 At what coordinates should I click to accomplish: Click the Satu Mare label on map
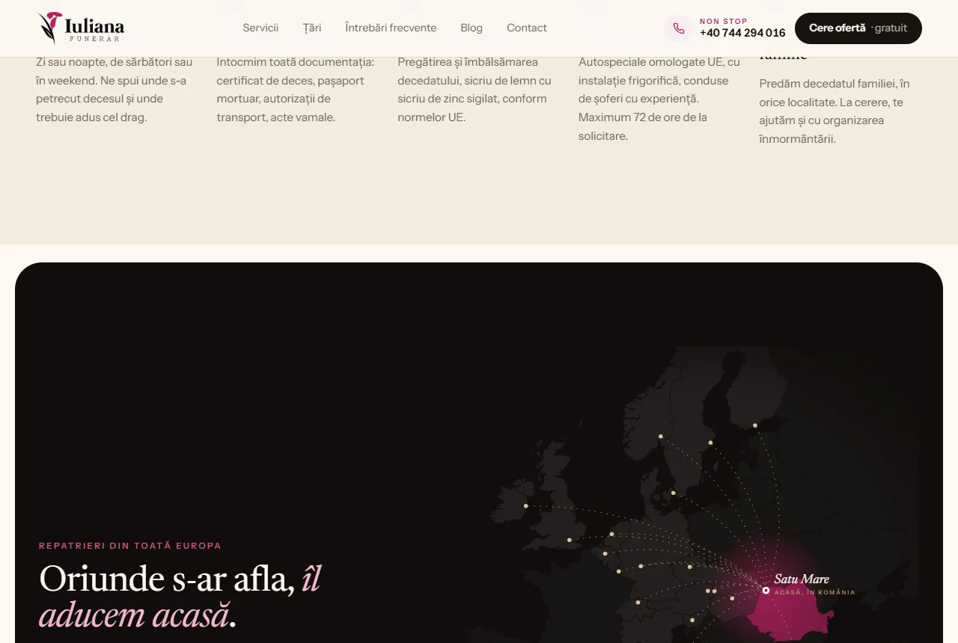pyautogui.click(x=802, y=579)
